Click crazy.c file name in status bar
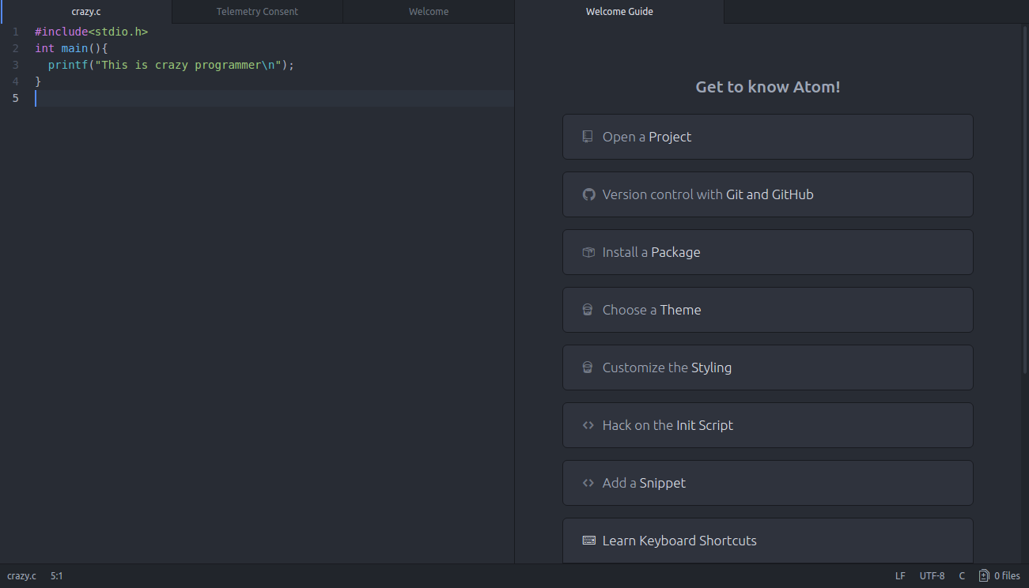The image size is (1029, 588). click(x=21, y=576)
